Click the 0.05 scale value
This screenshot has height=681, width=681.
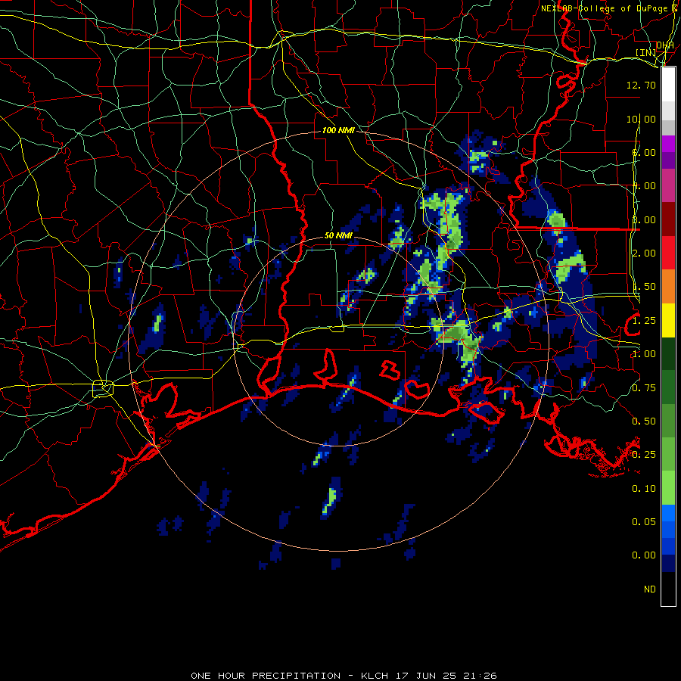(x=644, y=522)
